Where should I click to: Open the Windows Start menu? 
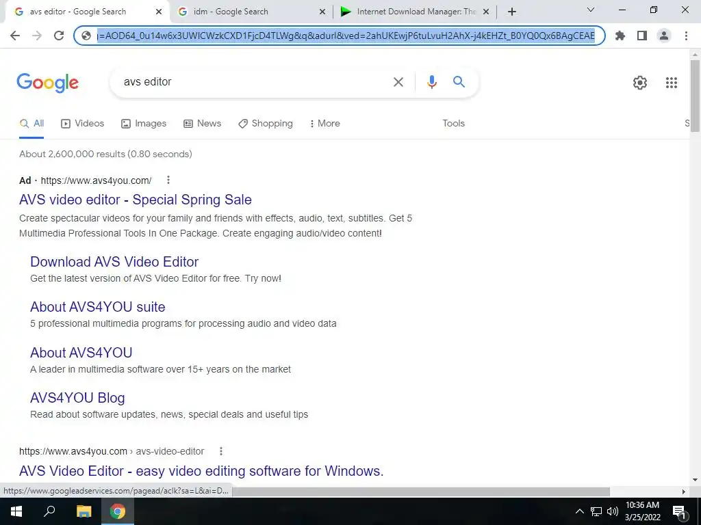point(16,511)
